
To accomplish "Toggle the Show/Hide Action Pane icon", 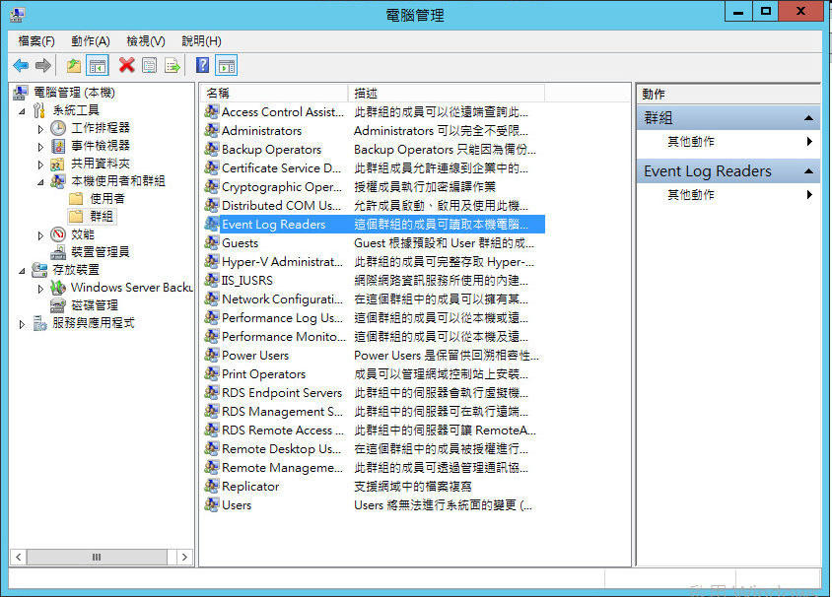I will coord(227,66).
